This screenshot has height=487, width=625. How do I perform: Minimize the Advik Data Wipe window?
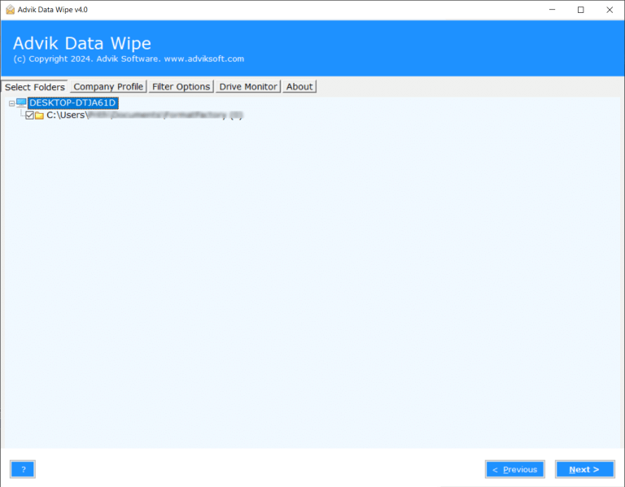tap(552, 10)
